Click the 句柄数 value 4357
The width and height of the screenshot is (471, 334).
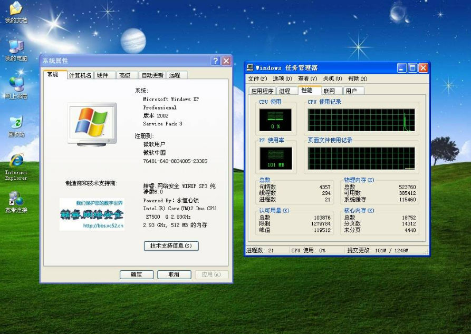pyautogui.click(x=325, y=187)
